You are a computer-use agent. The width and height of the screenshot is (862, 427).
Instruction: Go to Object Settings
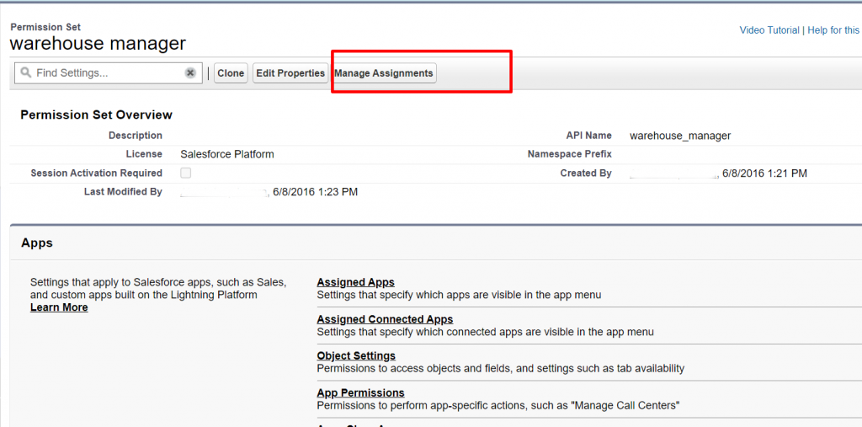(x=356, y=355)
